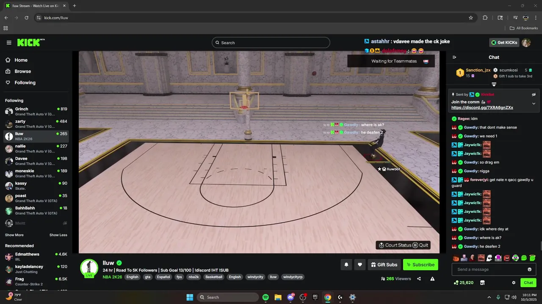542x304 pixels.
Task: Open zarty's channel in the Following list
Action: 36,124
